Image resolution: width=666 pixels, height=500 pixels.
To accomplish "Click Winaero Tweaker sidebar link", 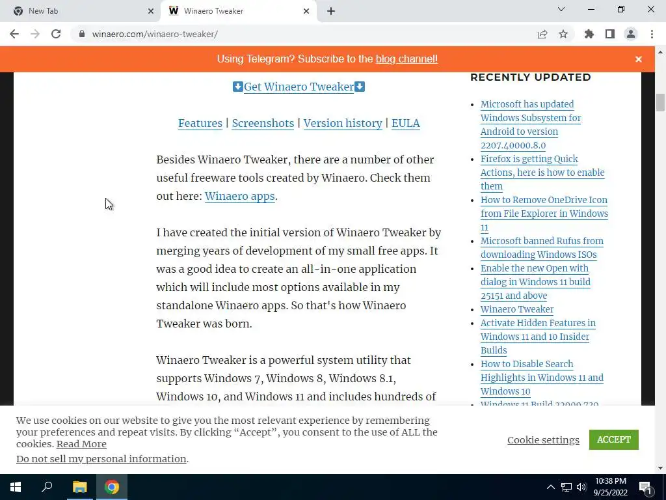I will (517, 309).
